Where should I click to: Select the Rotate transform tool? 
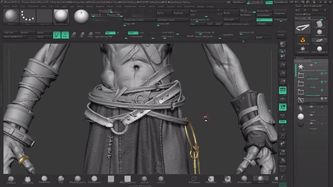pos(90,35)
